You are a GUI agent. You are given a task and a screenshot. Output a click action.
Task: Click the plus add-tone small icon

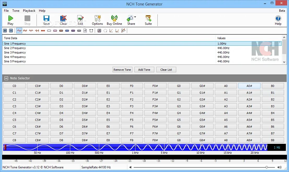[x=5, y=31]
